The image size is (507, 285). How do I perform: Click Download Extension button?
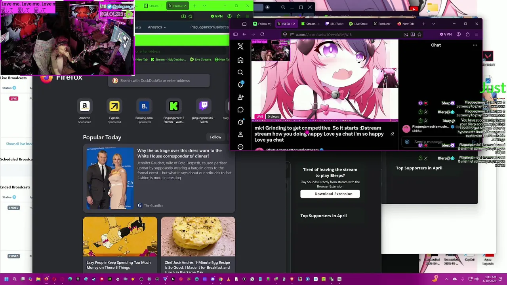(x=330, y=194)
